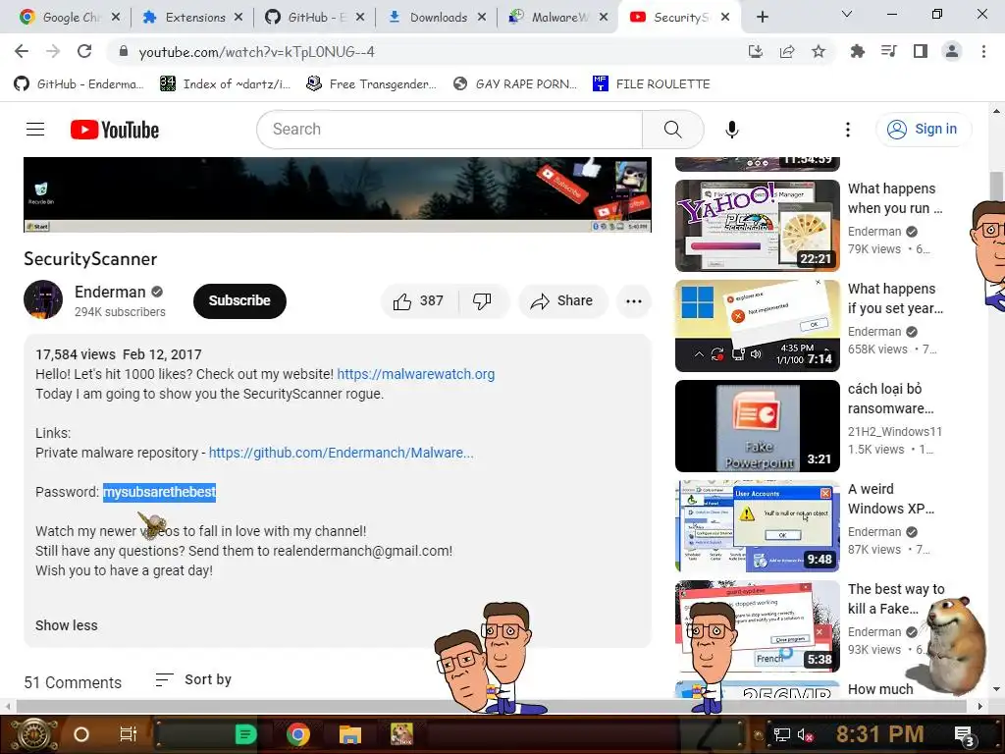Open Enderman channel avatar
The width and height of the screenshot is (1005, 754).
[x=43, y=299]
